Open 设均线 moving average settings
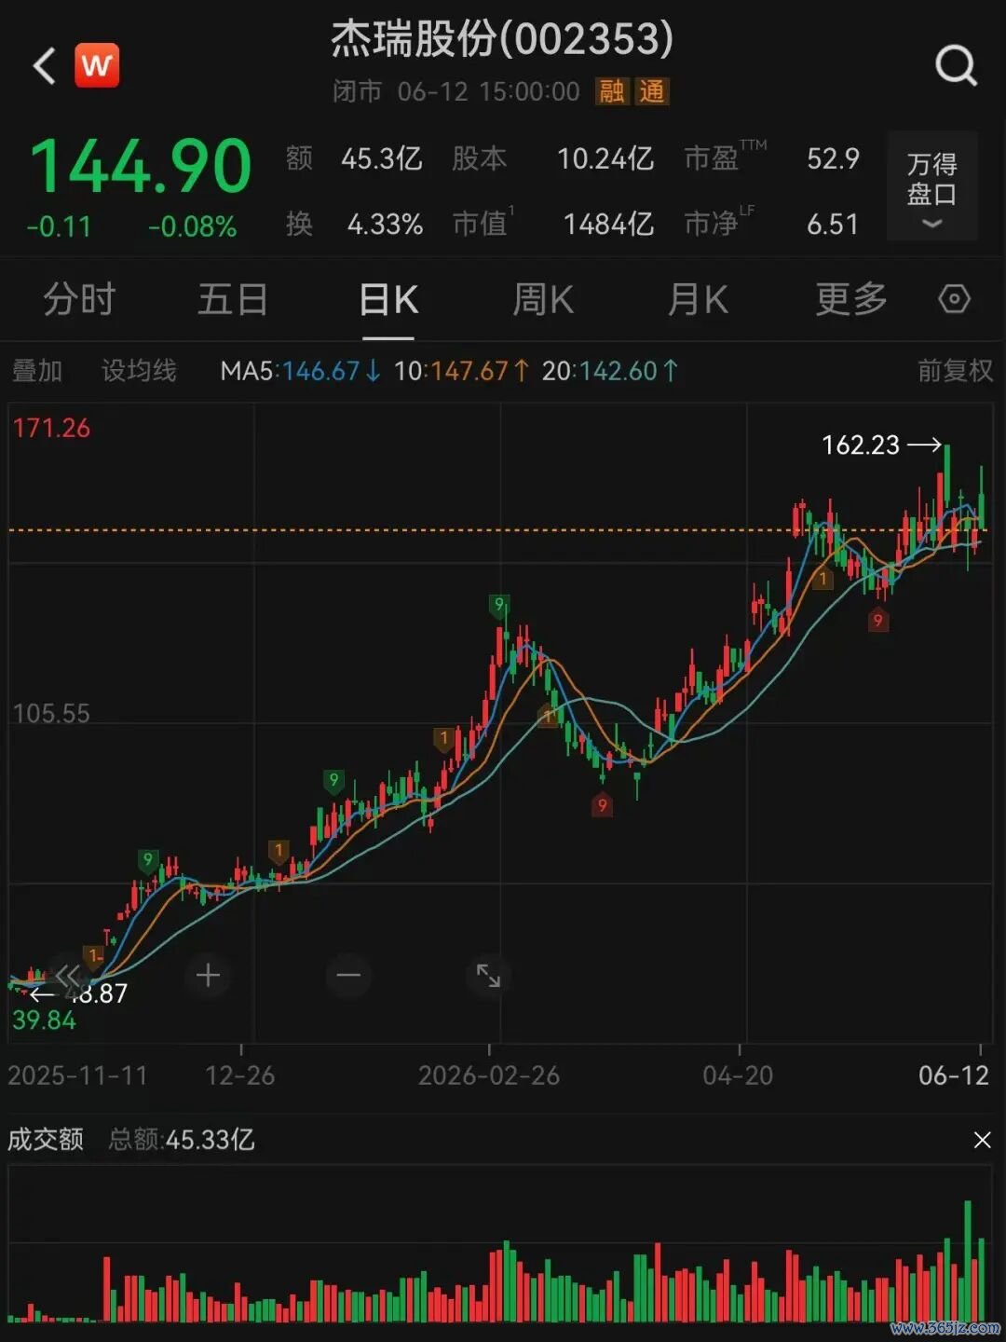Viewport: 1006px width, 1342px height. pos(139,371)
